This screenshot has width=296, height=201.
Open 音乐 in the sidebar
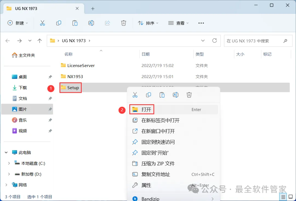click(x=19, y=120)
